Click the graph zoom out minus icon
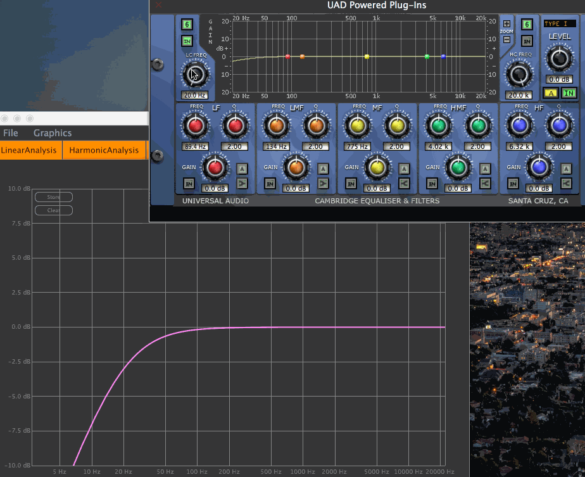The image size is (585, 477). [x=506, y=39]
